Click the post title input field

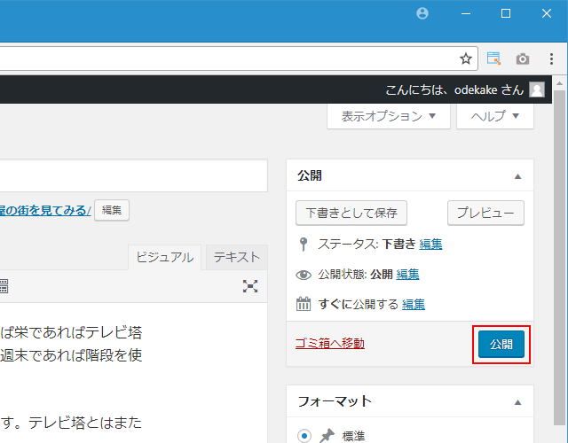134,175
